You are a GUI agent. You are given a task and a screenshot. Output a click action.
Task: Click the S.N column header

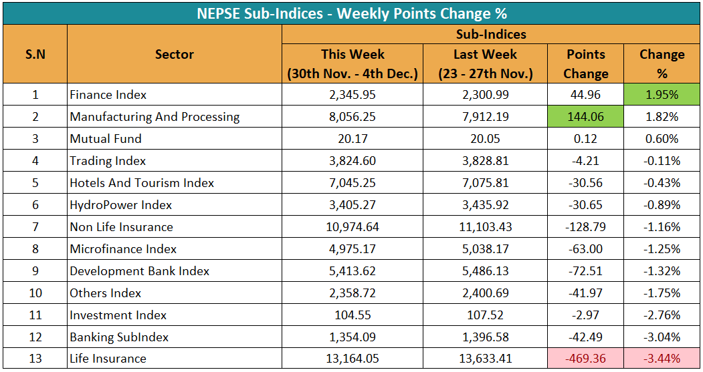click(35, 55)
